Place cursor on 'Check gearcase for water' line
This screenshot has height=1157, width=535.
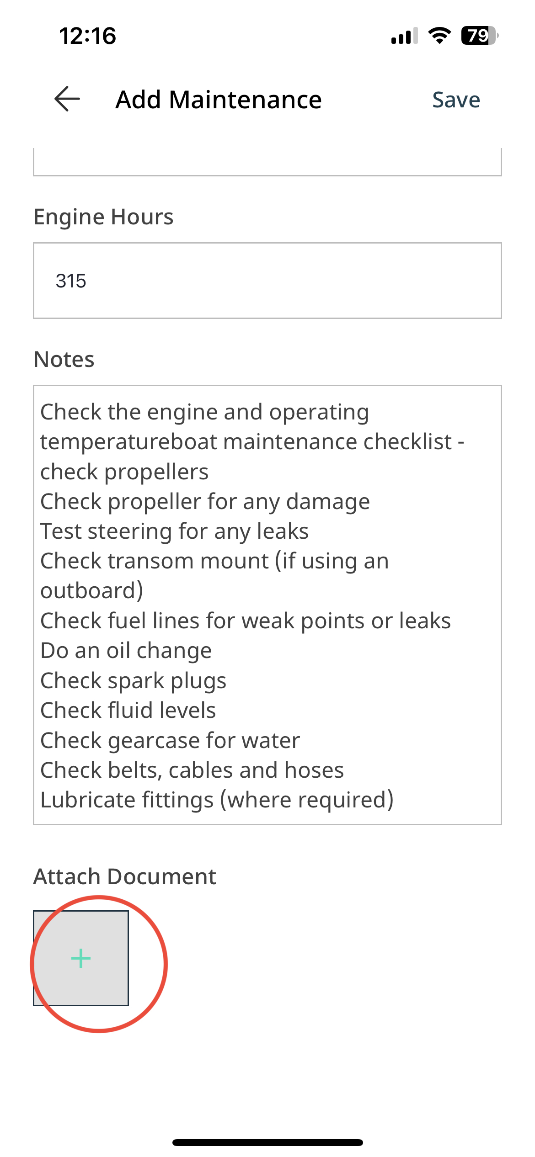click(170, 741)
